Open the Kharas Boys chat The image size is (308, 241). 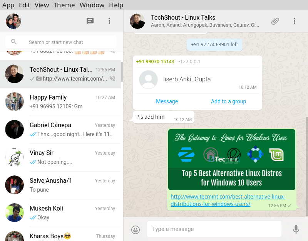[x=60, y=234]
